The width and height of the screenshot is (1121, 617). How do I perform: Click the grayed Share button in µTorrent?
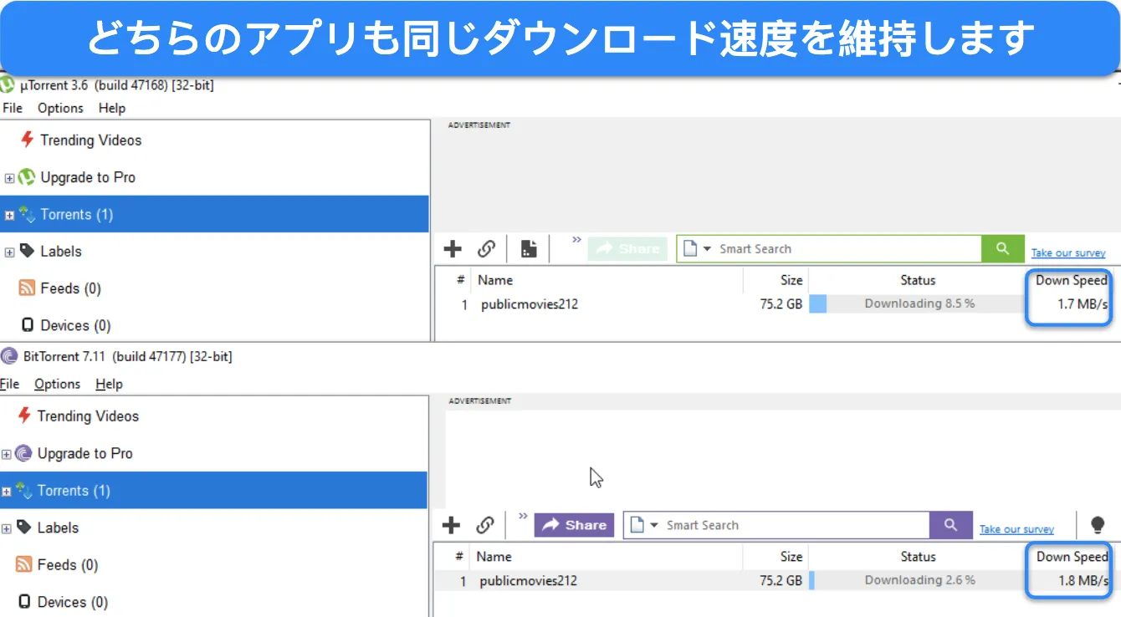[x=627, y=248]
